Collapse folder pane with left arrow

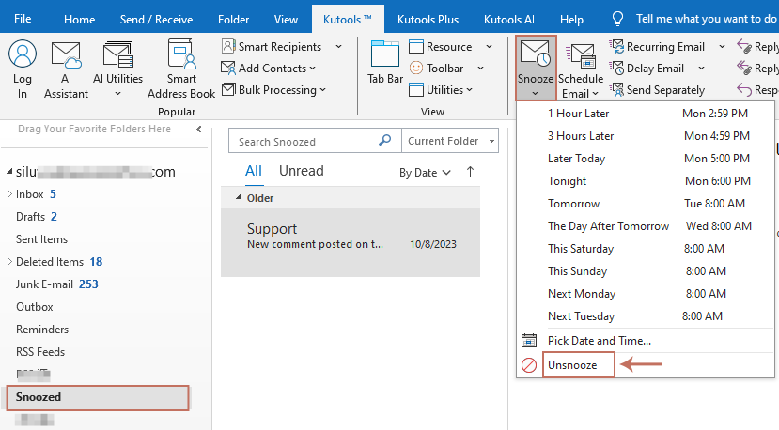pyautogui.click(x=198, y=130)
